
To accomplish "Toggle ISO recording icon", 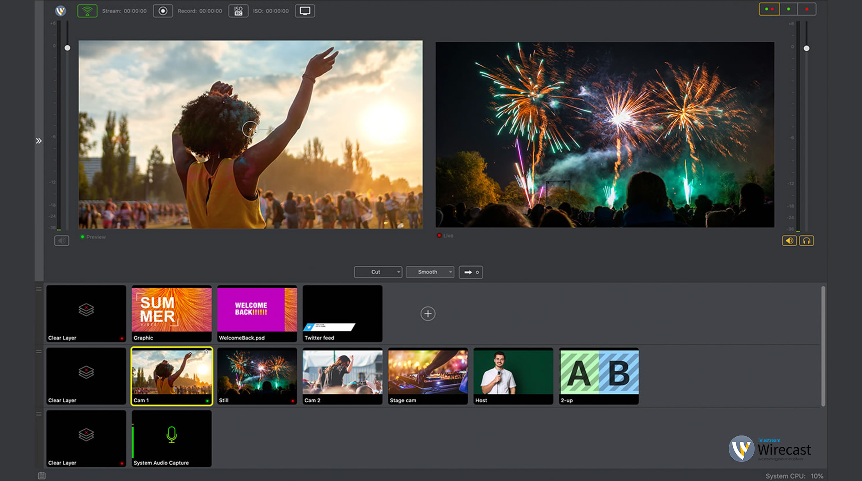I will [238, 10].
